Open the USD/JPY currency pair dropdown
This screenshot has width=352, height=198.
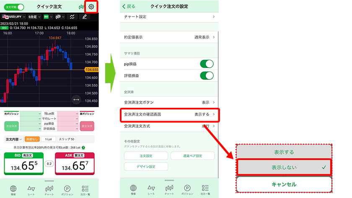click(14, 17)
